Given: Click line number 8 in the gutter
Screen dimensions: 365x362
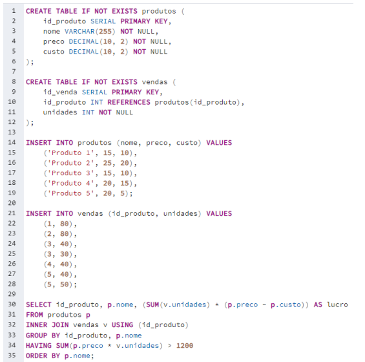Looking at the screenshot, I should tap(14, 81).
